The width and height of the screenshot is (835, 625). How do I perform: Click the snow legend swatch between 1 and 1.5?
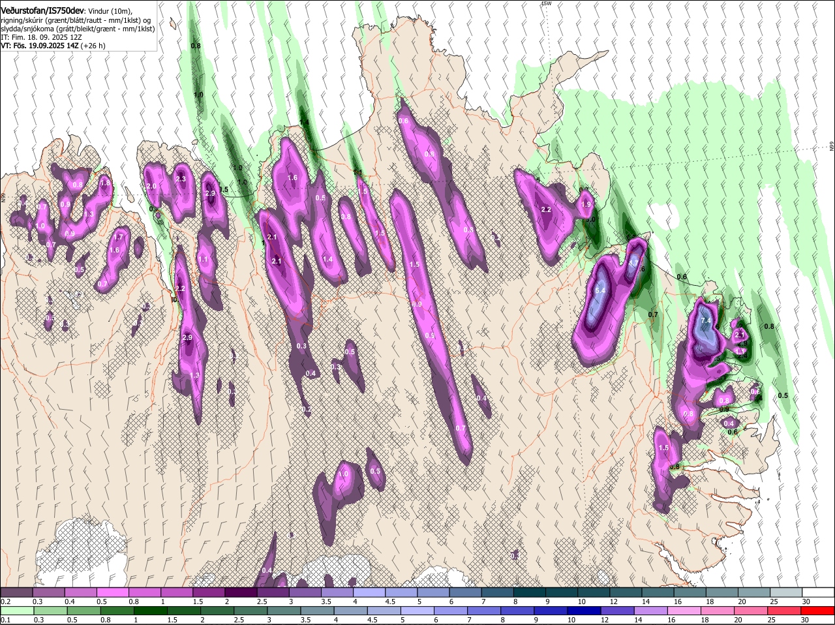point(177,592)
